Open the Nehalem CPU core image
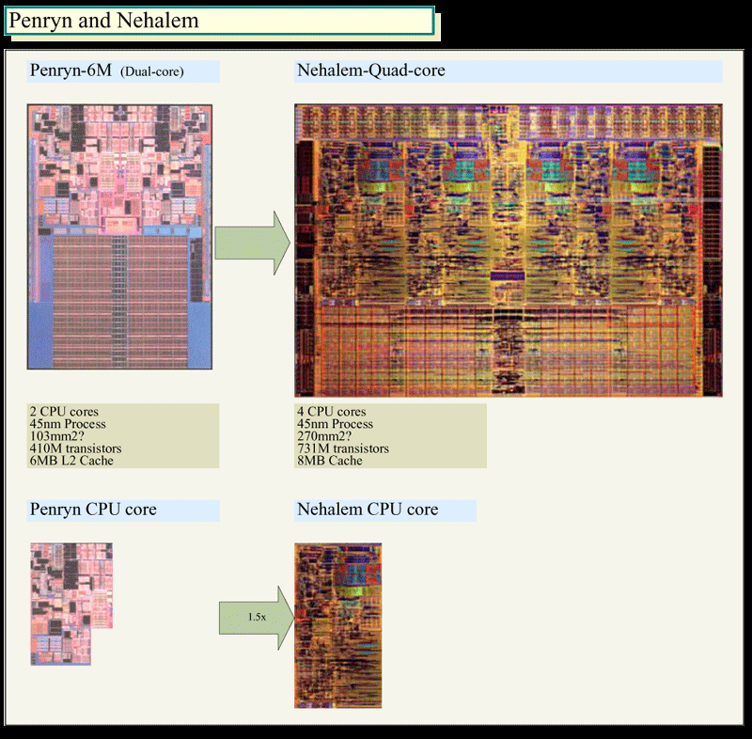Image resolution: width=752 pixels, height=739 pixels. click(x=338, y=625)
